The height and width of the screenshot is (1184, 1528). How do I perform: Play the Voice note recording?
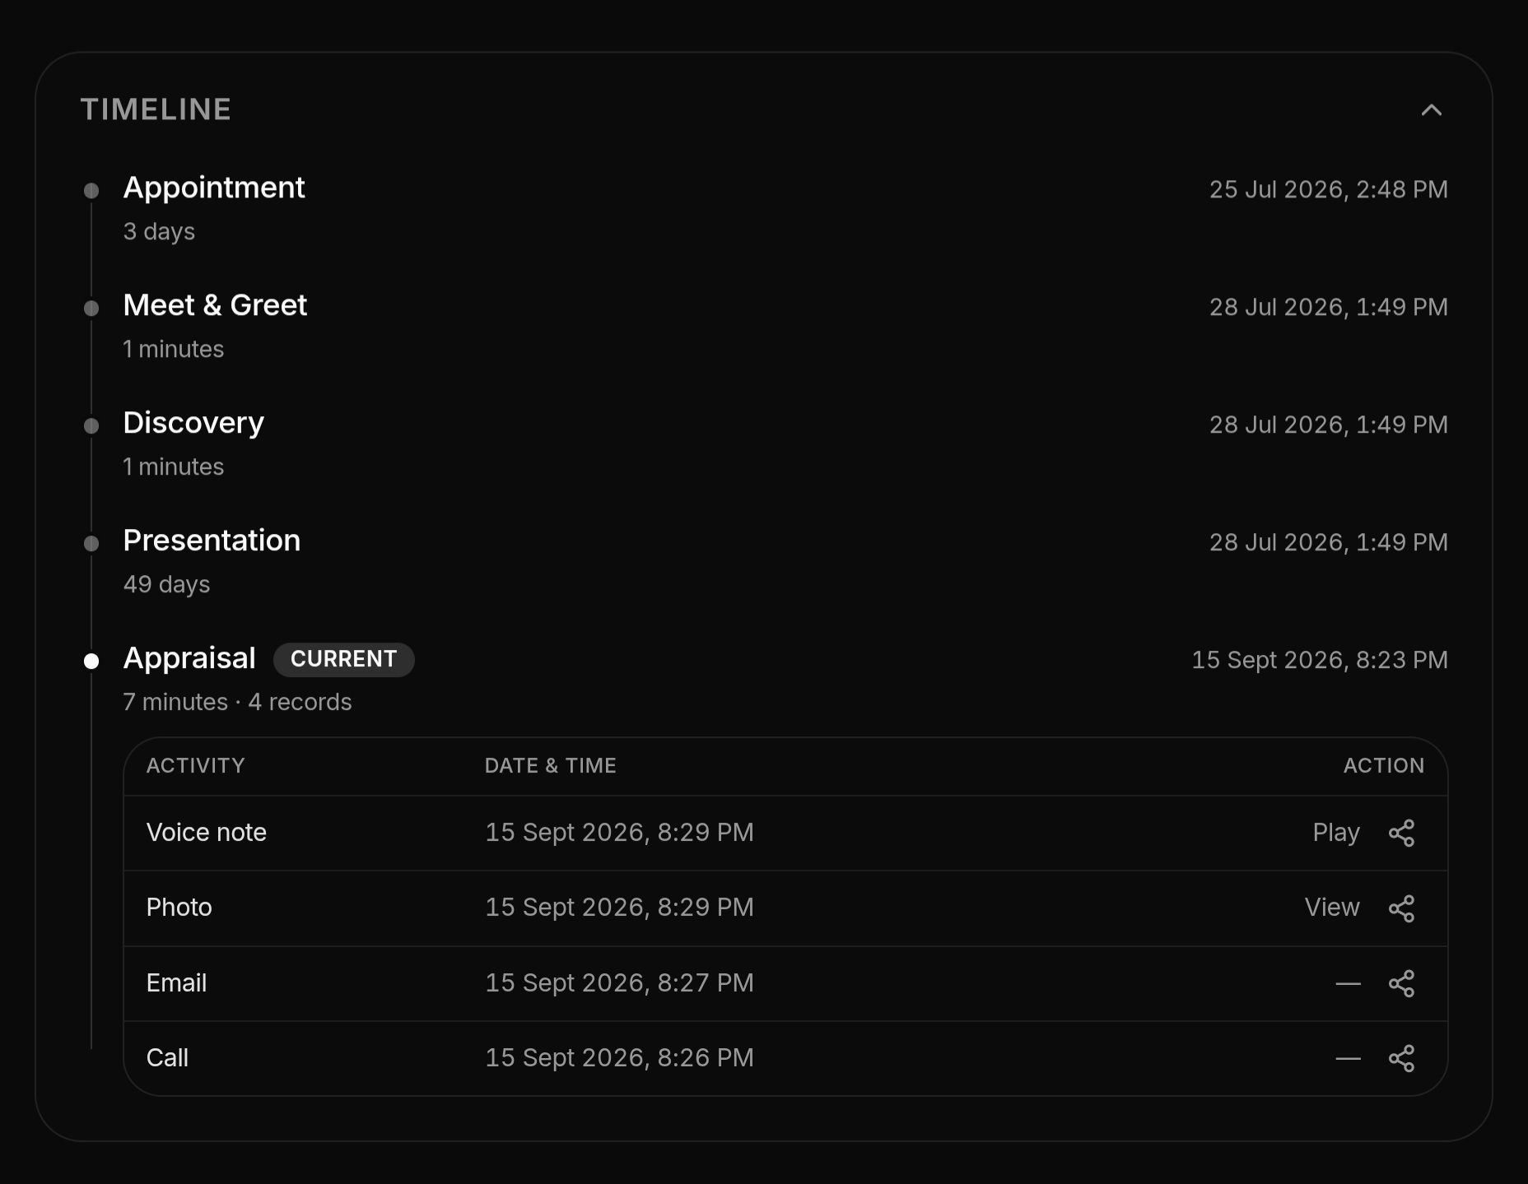[1335, 833]
